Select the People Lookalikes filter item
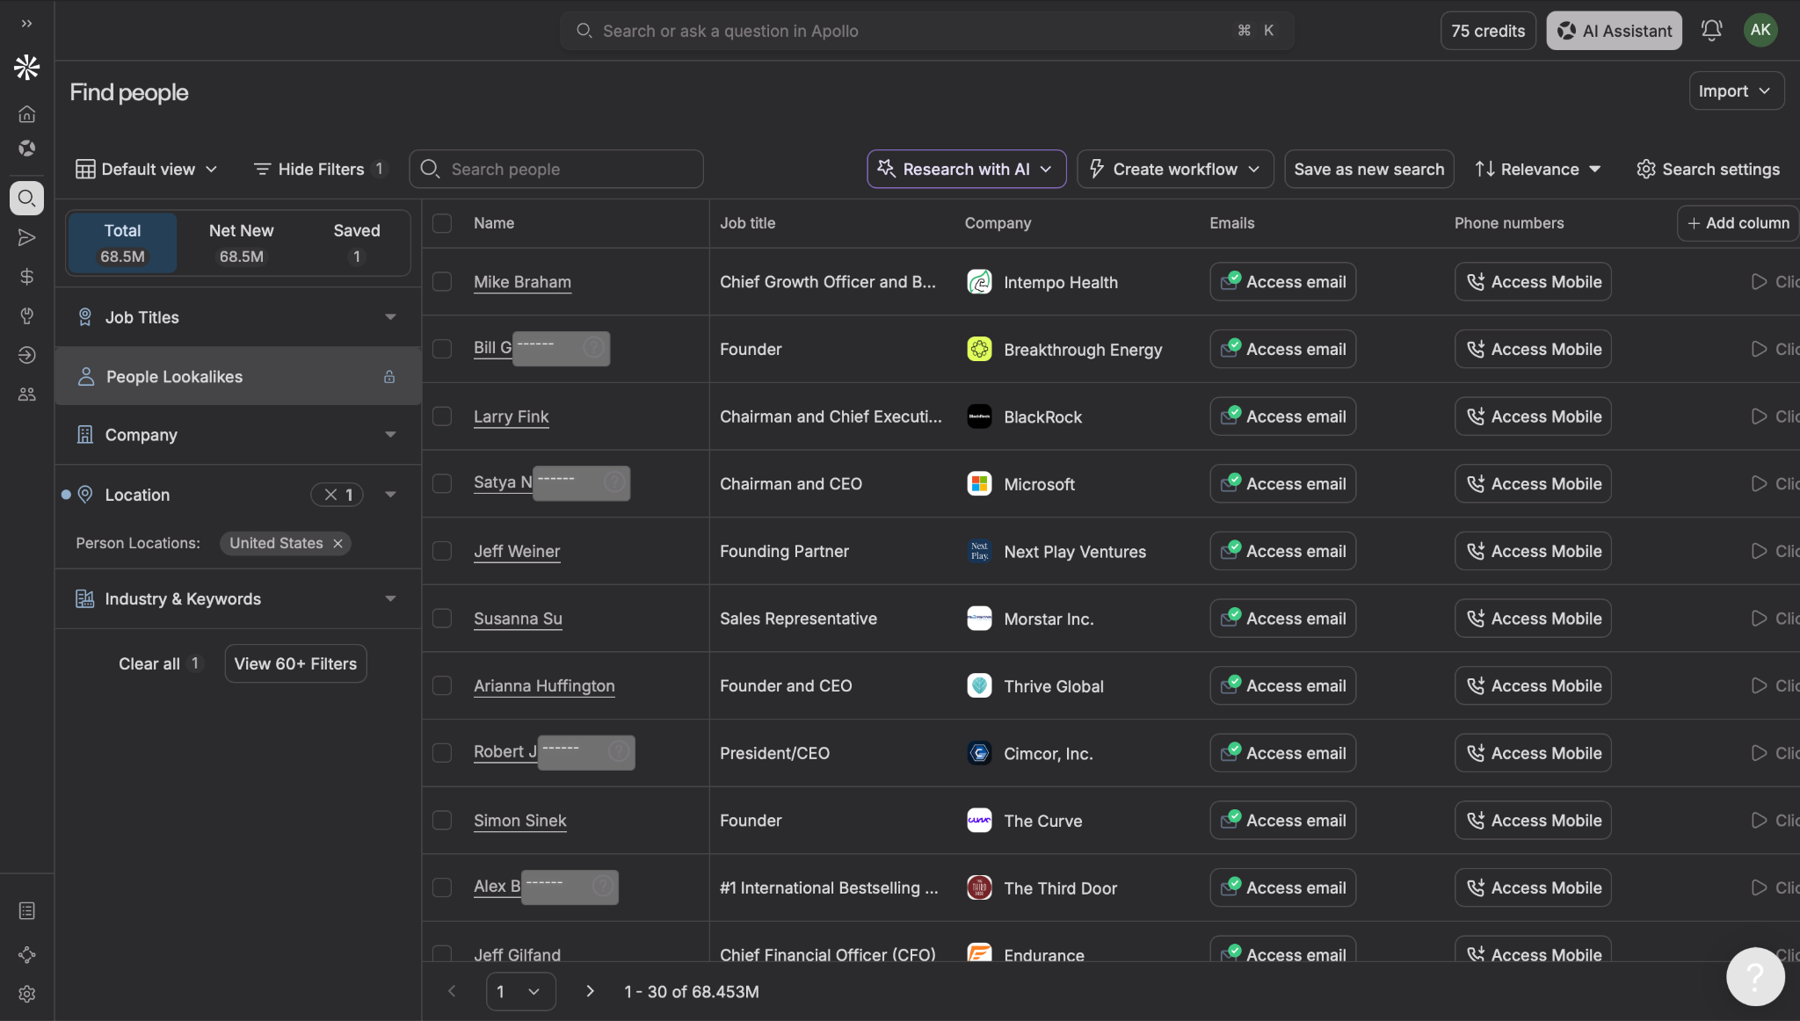Image resolution: width=1800 pixels, height=1021 pixels. click(237, 376)
